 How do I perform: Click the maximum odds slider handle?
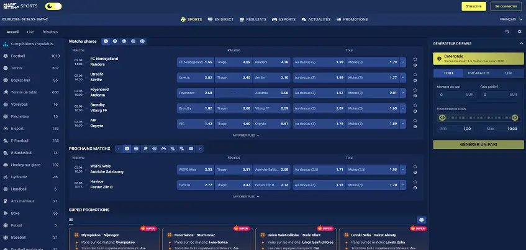(x=515, y=118)
